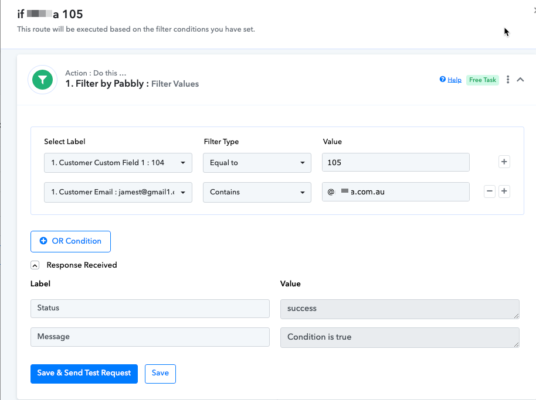Open the Contains filter type dropdown
This screenshot has width=536, height=400.
[x=257, y=192]
